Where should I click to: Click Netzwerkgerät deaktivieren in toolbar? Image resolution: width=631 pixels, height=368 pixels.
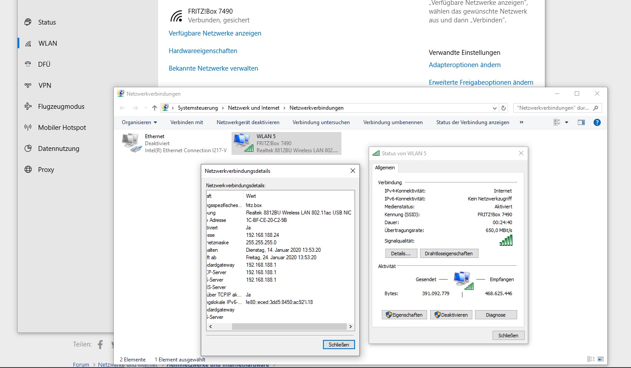248,122
